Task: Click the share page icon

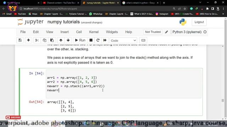Action: point(179,8)
